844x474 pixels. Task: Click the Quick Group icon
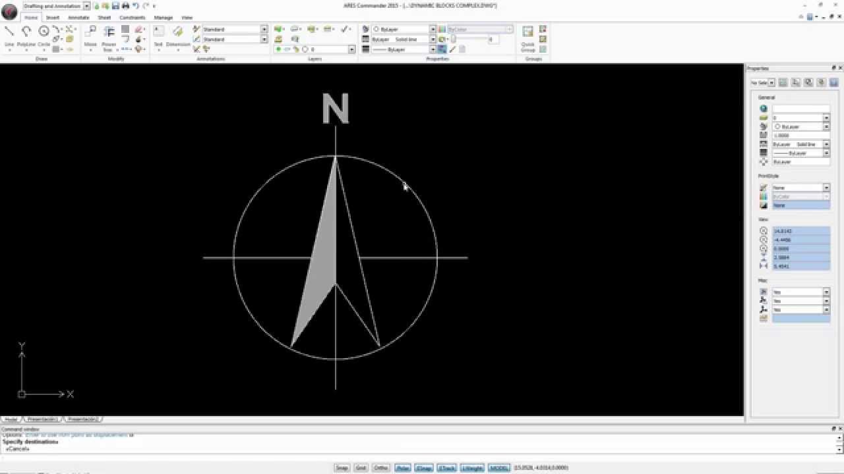click(x=527, y=33)
